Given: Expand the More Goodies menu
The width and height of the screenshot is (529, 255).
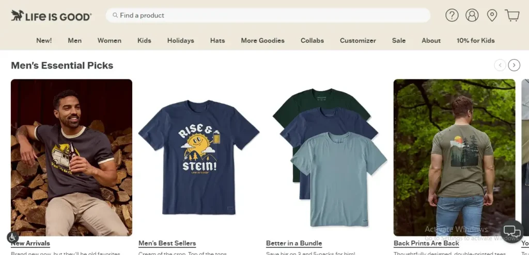Looking at the screenshot, I should pyautogui.click(x=262, y=41).
